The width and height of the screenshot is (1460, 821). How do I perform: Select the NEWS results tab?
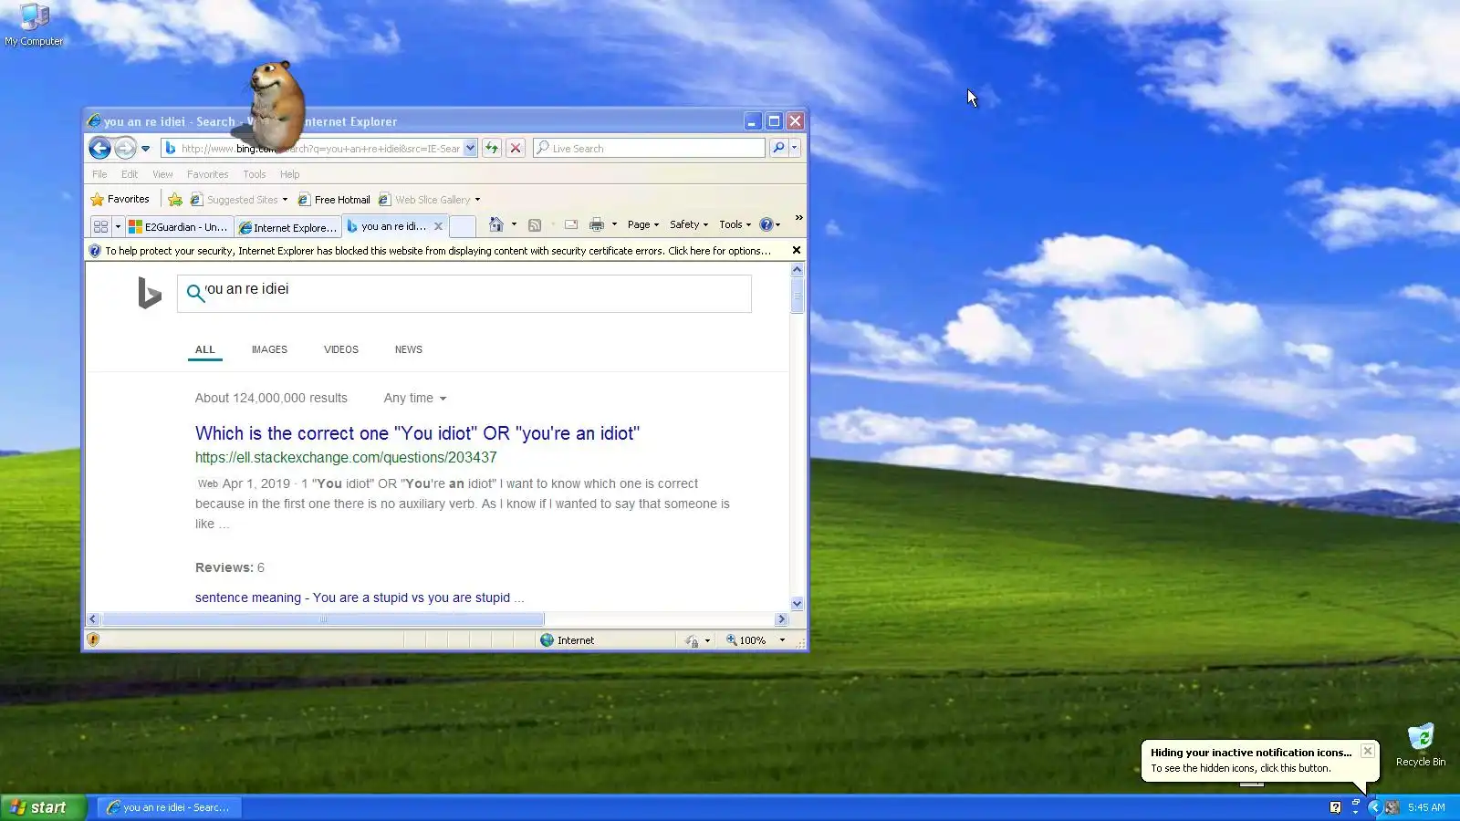click(409, 349)
